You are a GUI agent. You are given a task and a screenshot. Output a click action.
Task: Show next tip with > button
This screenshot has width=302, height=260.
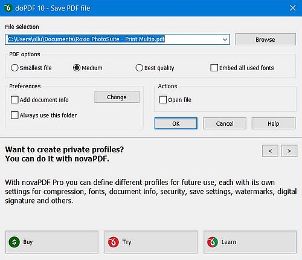tap(289, 151)
